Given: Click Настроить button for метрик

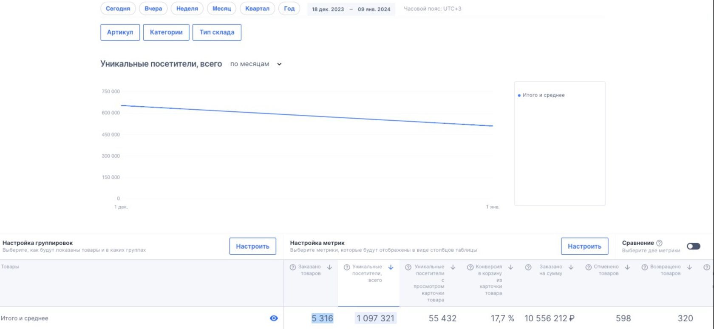Looking at the screenshot, I should point(584,246).
